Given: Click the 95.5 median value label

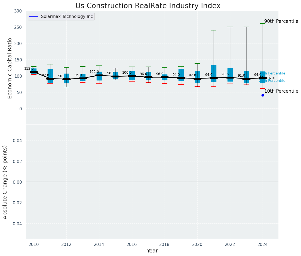Looking at the screenshot, I should [225, 74].
